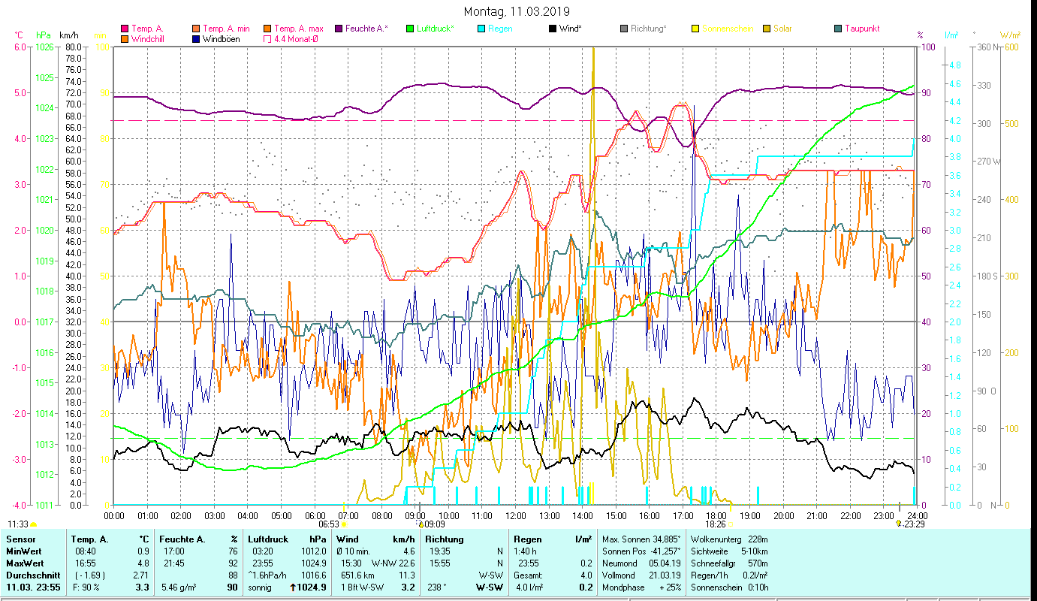The width and height of the screenshot is (1037, 601).
Task: Click the Richtung column header in table
Action: point(445,539)
